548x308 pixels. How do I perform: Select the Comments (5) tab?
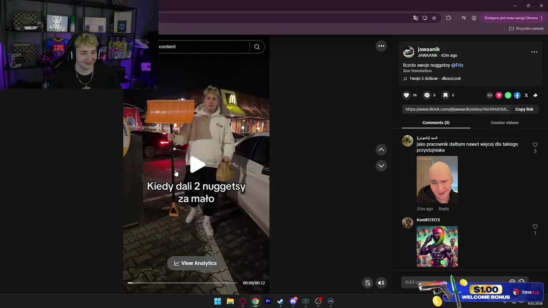tap(436, 123)
